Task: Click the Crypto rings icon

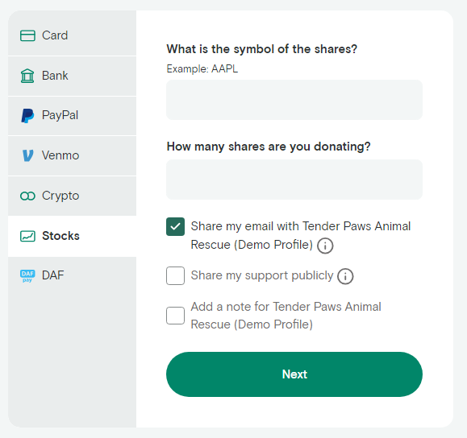Action: pyautogui.click(x=27, y=196)
